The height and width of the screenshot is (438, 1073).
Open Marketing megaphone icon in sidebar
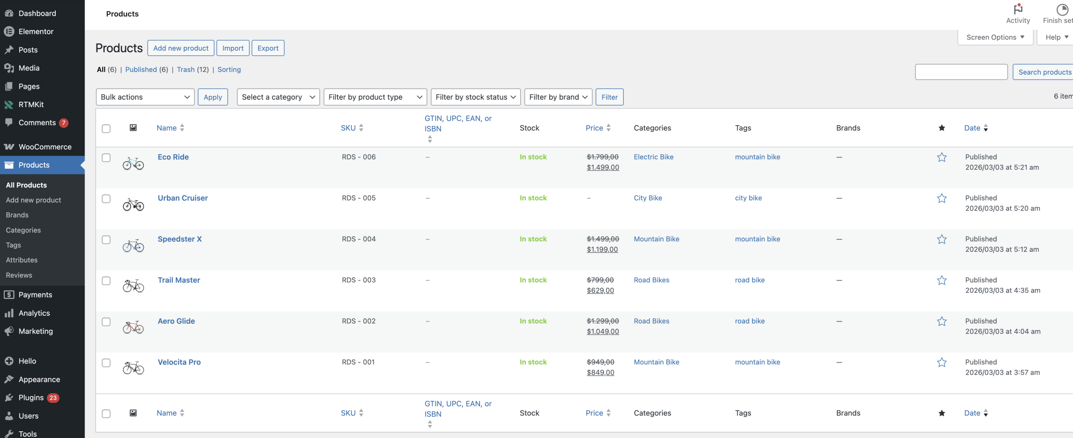(9, 331)
